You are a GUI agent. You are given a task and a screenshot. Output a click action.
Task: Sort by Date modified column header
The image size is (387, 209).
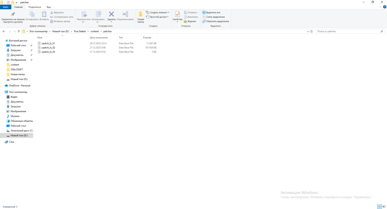103,37
